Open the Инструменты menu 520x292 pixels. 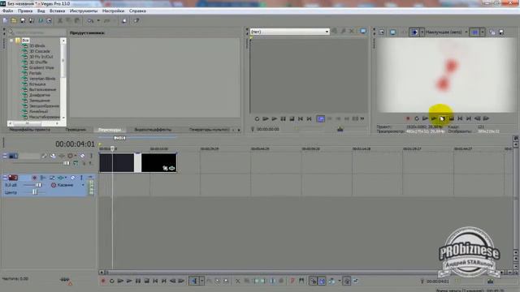84,11
